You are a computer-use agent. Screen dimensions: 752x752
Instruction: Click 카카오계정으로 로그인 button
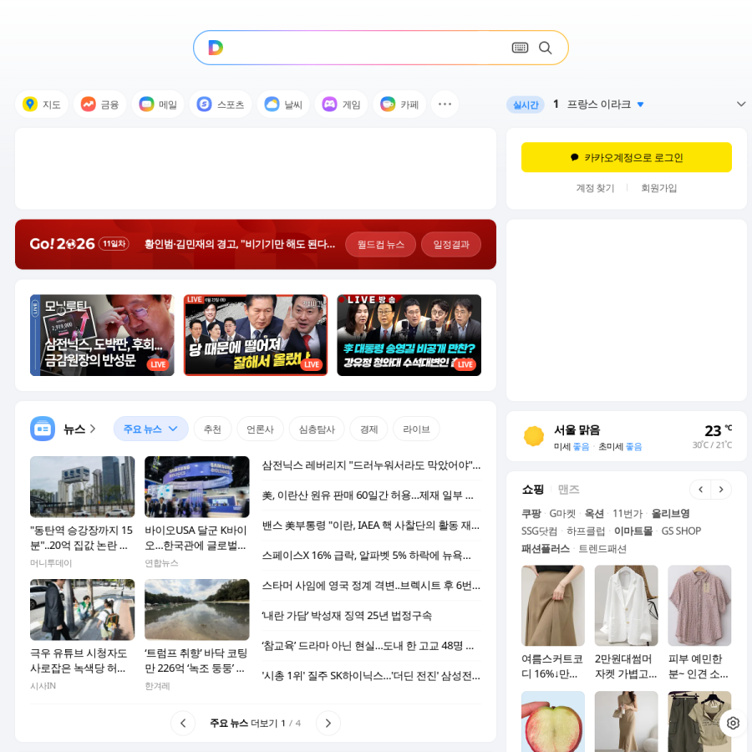point(627,157)
